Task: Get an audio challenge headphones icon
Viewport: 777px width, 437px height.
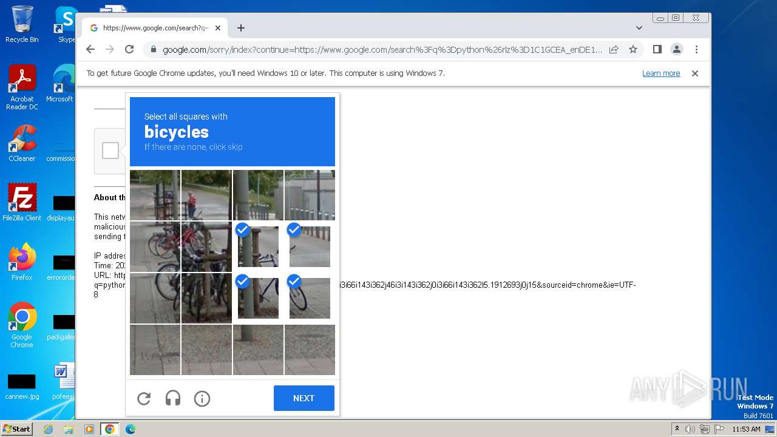Action: (173, 399)
